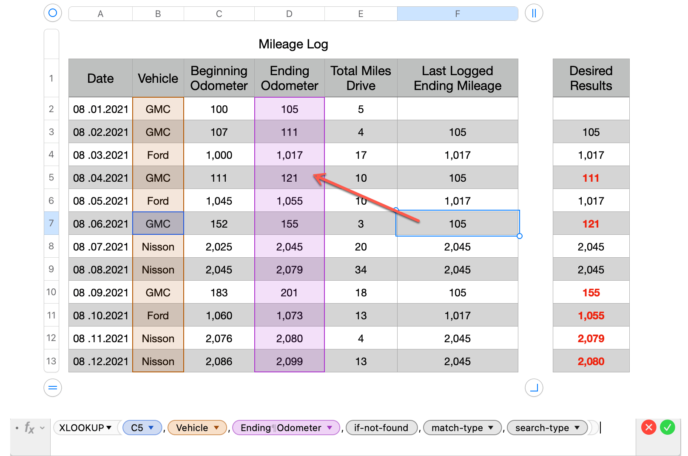688x456 pixels.
Task: Select the row 7 header
Action: pyautogui.click(x=51, y=223)
